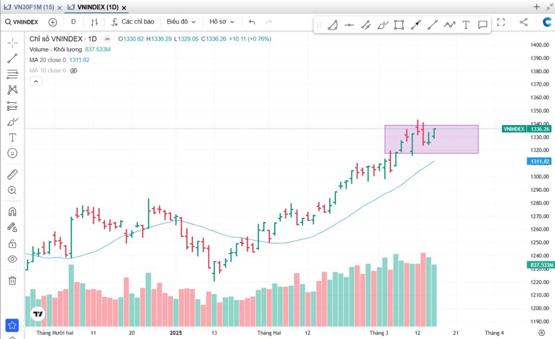Select the rectangle tool in floating toolbar

point(399,25)
